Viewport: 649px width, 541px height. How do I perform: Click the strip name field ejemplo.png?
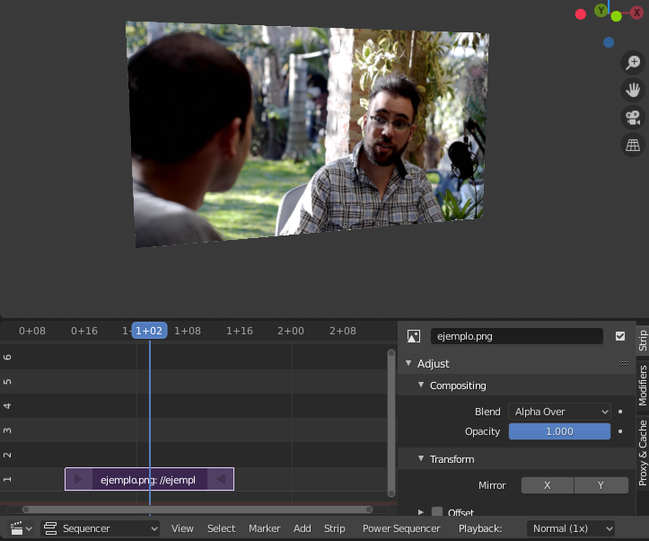pyautogui.click(x=516, y=336)
